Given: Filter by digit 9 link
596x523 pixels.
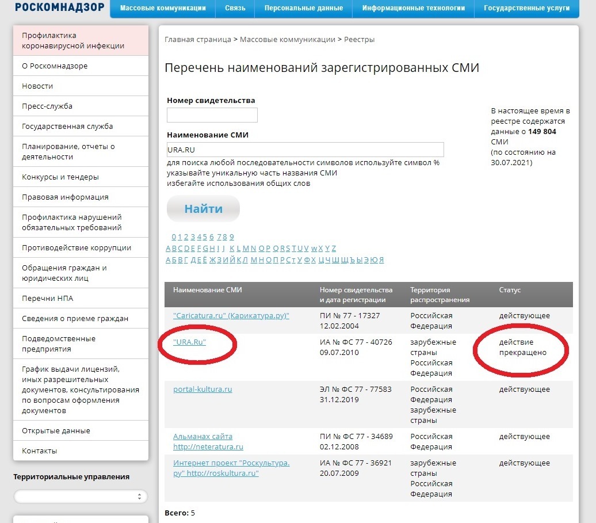Looking at the screenshot, I should [x=232, y=237].
